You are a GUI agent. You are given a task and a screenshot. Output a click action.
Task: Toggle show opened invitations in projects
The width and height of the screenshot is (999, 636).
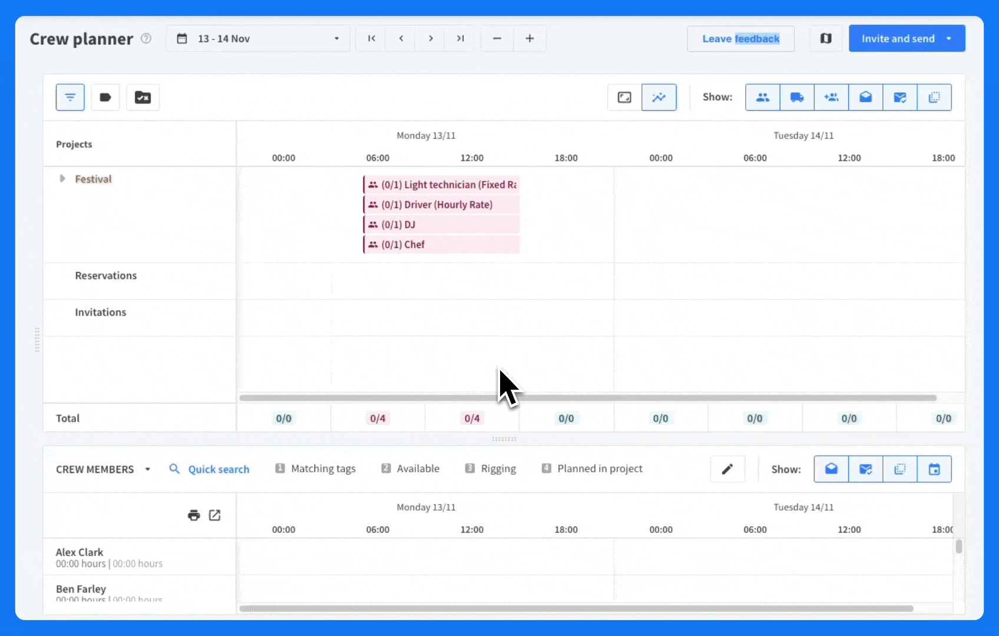(x=865, y=97)
